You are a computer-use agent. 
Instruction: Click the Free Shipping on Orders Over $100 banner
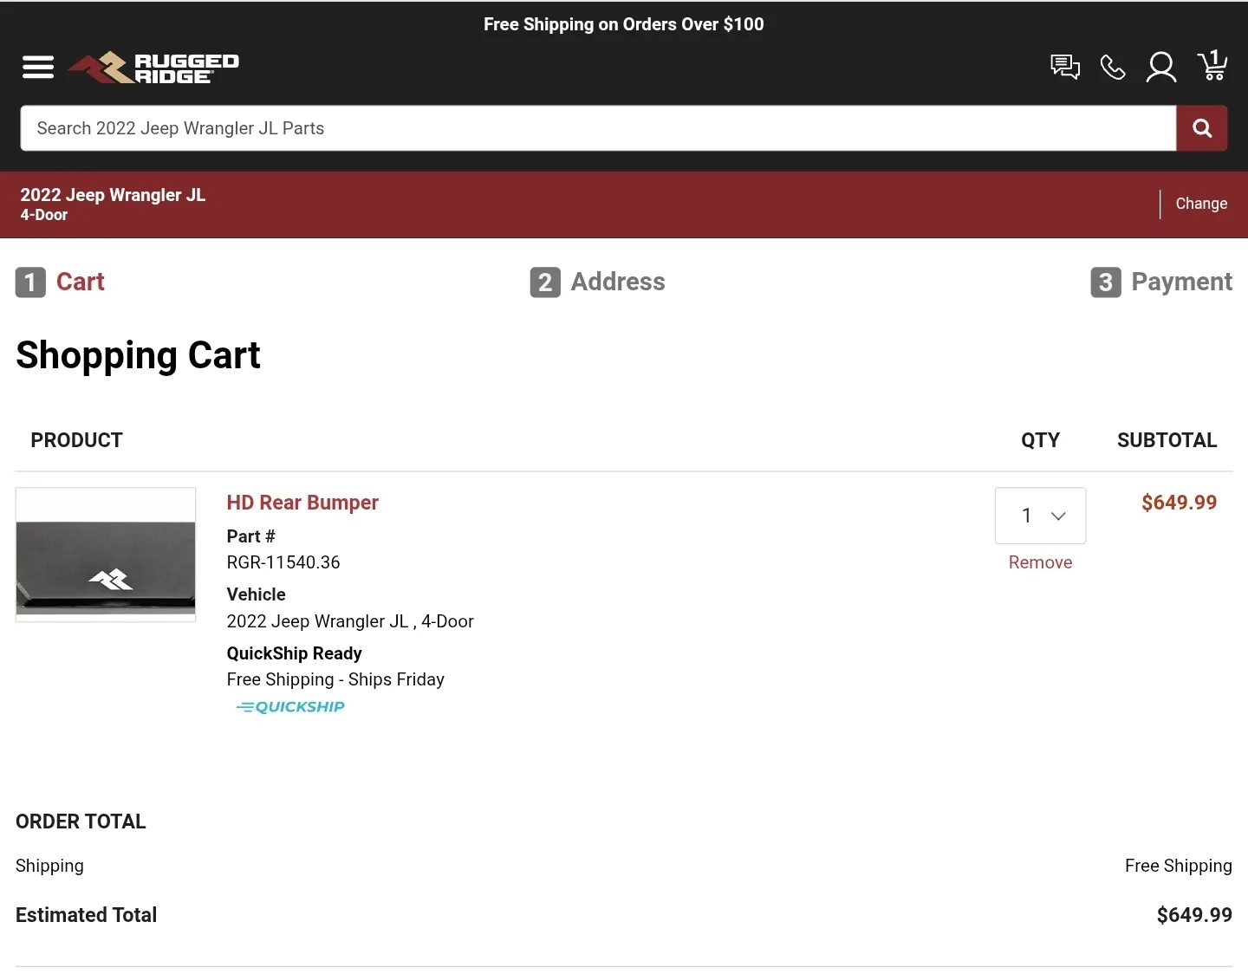coord(624,24)
